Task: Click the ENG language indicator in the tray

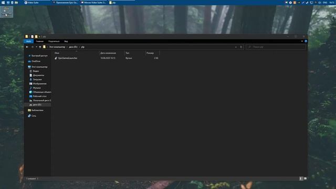Action: pyautogui.click(x=325, y=3)
